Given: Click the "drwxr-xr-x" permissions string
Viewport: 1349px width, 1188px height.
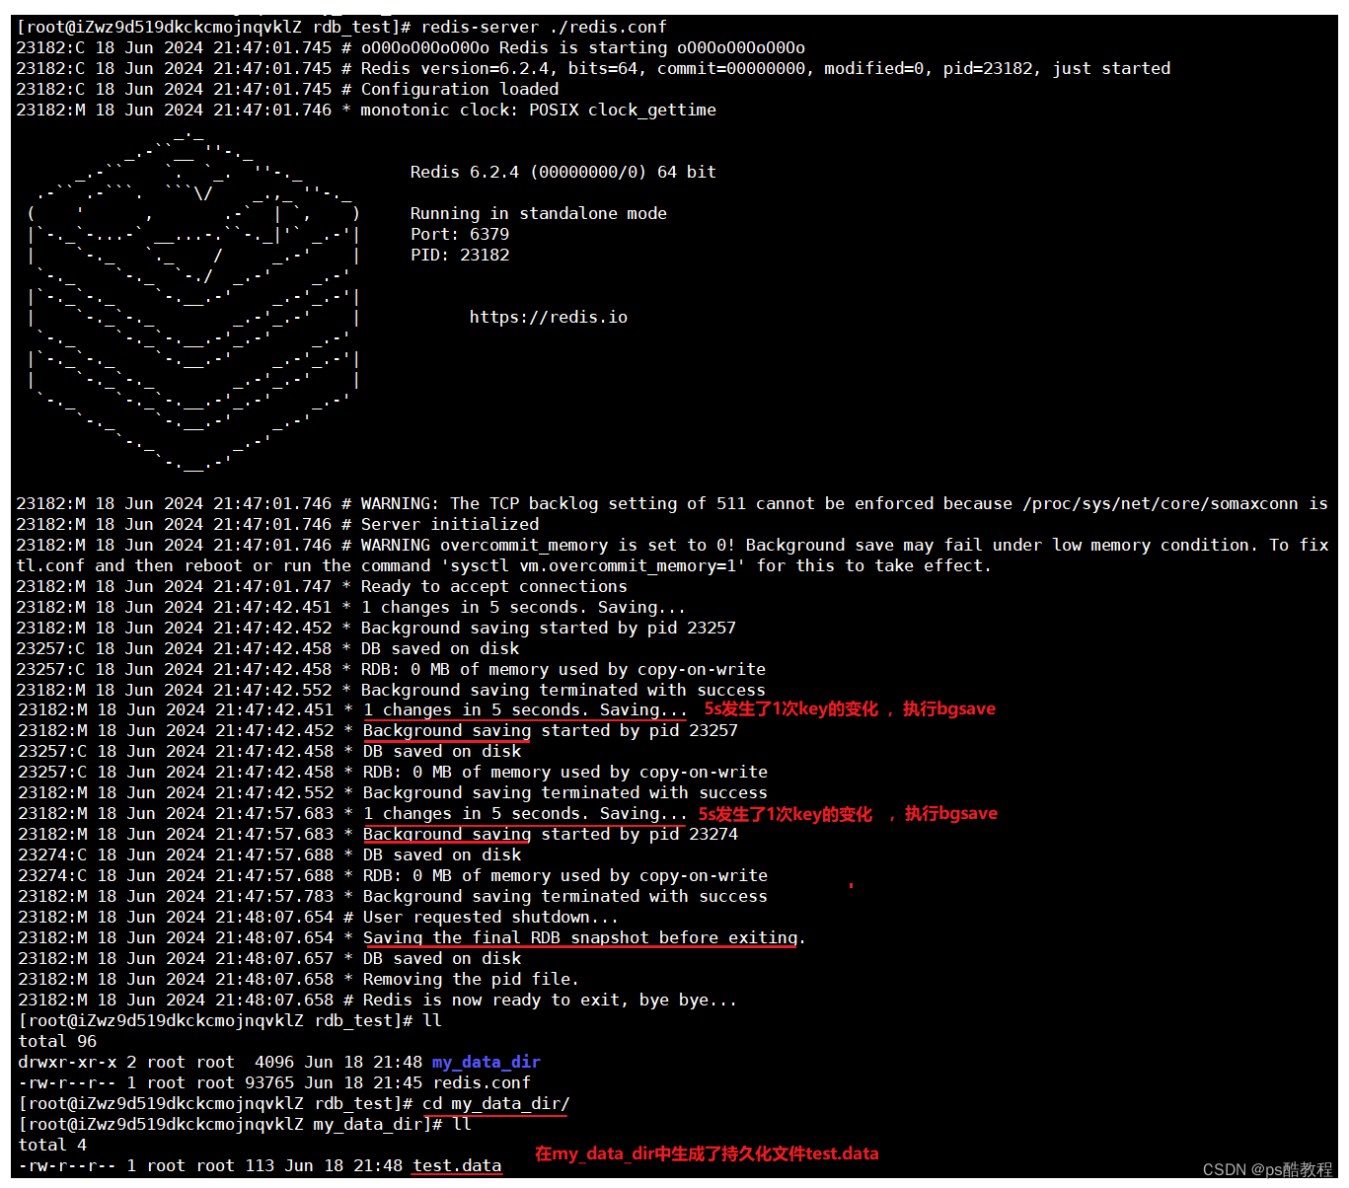Looking at the screenshot, I should coord(67,1062).
